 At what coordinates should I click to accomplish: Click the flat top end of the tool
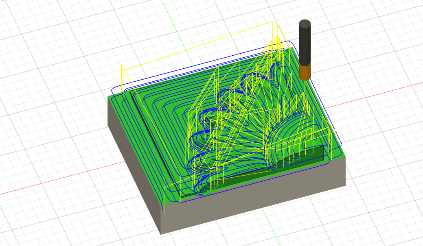coord(305,23)
